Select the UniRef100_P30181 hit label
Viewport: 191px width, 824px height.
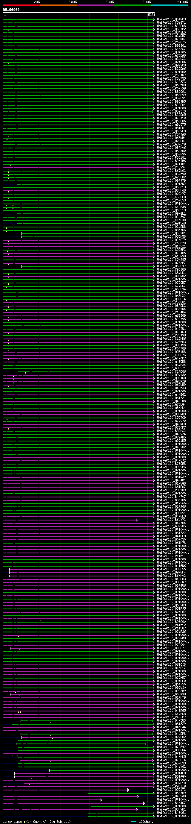pyautogui.click(x=171, y=158)
